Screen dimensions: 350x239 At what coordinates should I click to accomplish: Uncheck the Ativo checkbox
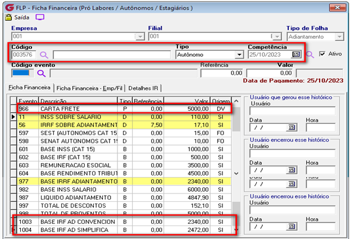(322, 54)
